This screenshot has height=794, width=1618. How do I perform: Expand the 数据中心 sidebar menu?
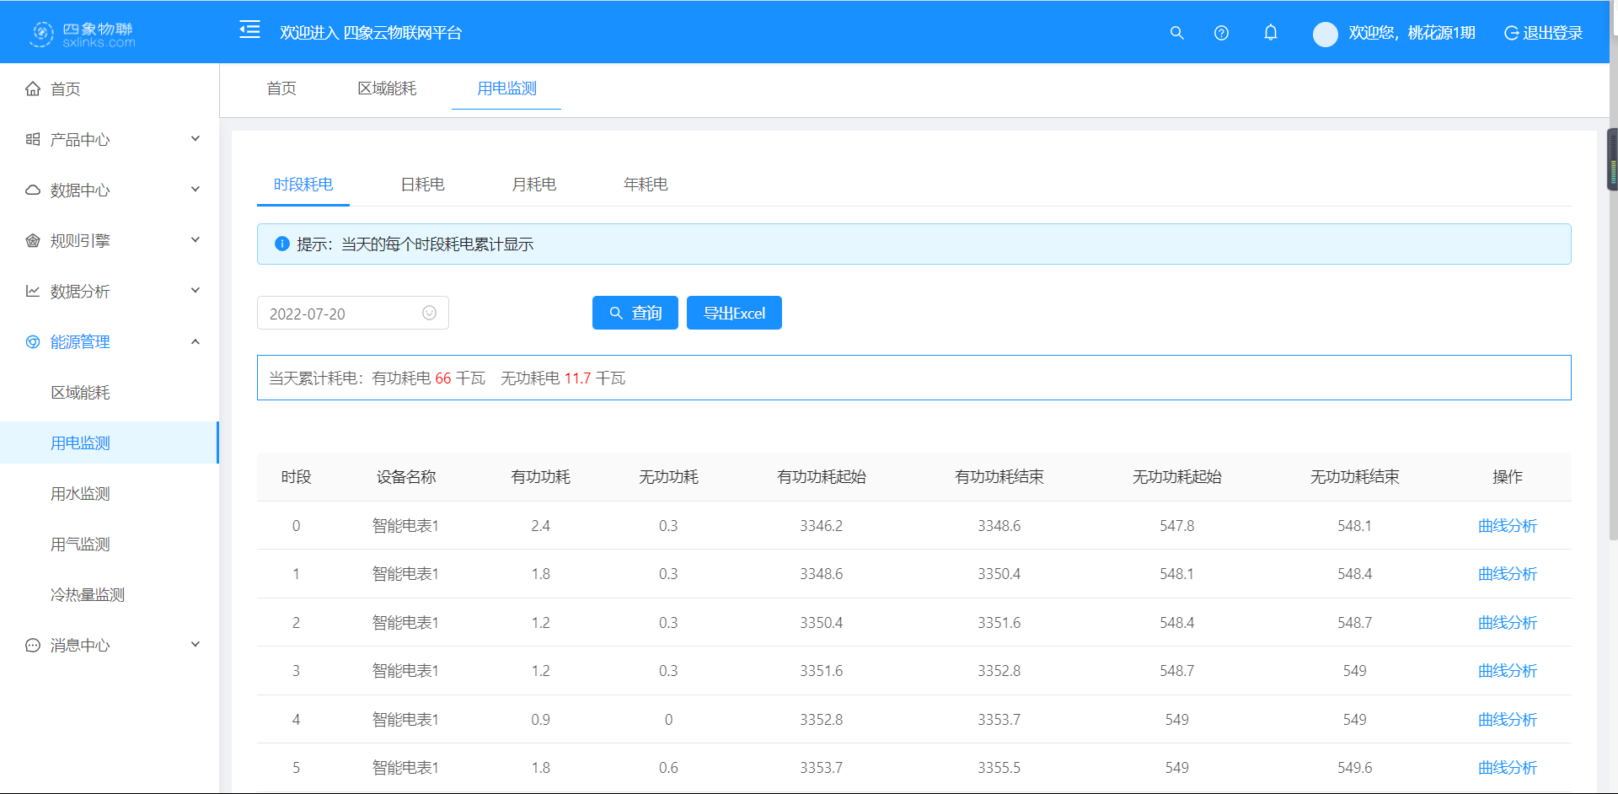point(110,190)
